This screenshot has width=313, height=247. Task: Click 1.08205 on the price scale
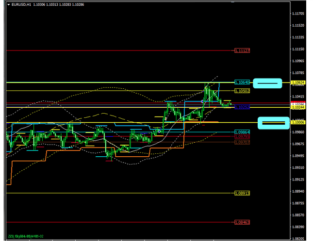pyautogui.click(x=298, y=239)
